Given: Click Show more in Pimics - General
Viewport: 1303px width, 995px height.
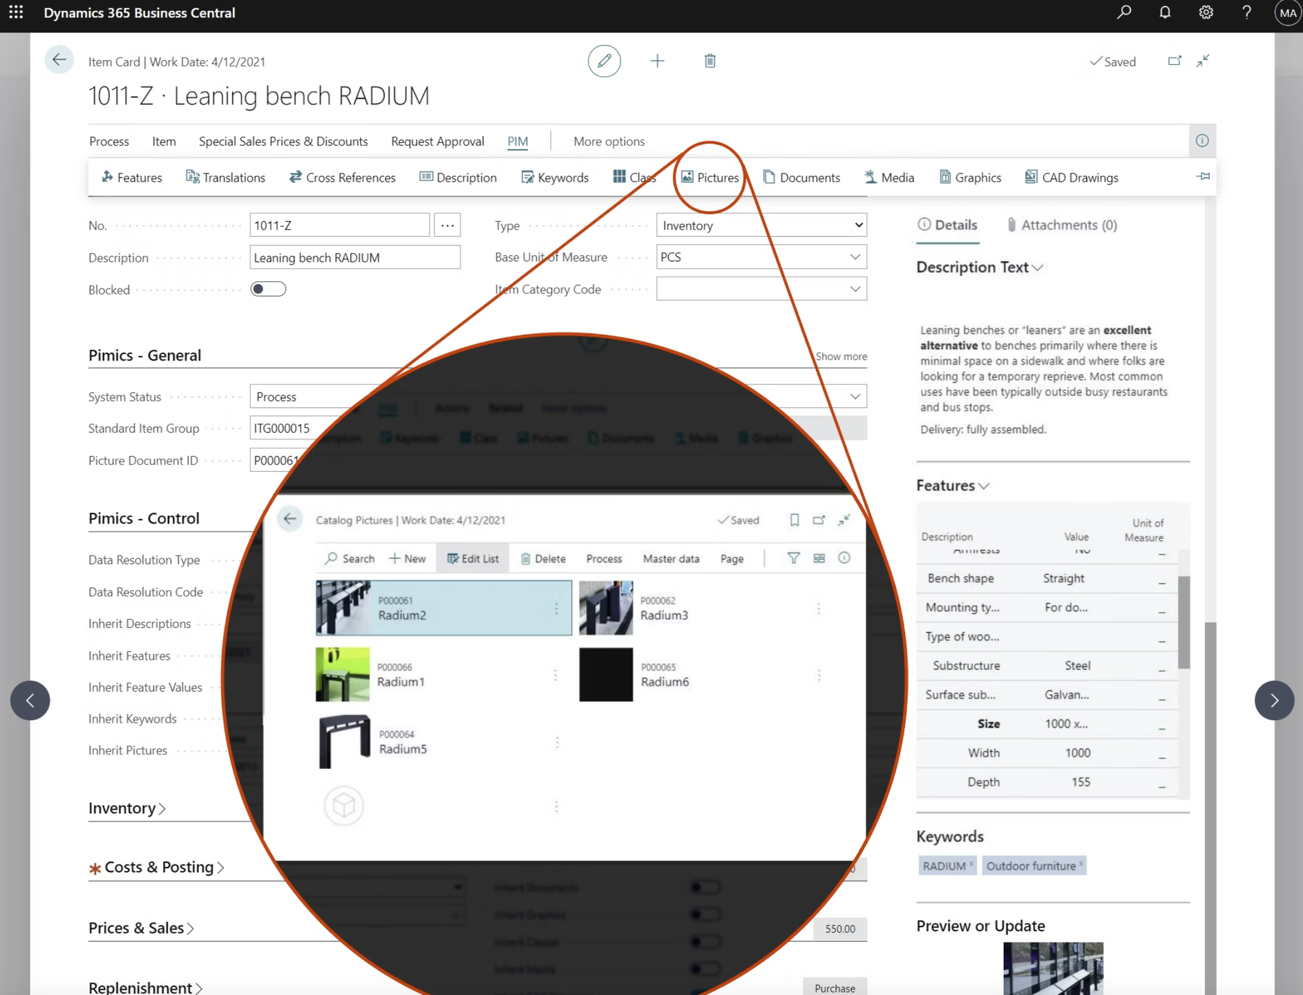Looking at the screenshot, I should 841,357.
